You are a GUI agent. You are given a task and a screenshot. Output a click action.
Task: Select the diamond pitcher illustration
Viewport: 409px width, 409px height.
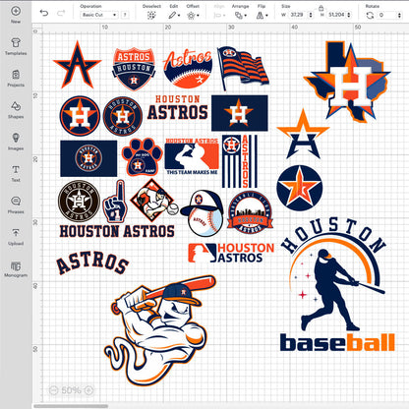153,201
